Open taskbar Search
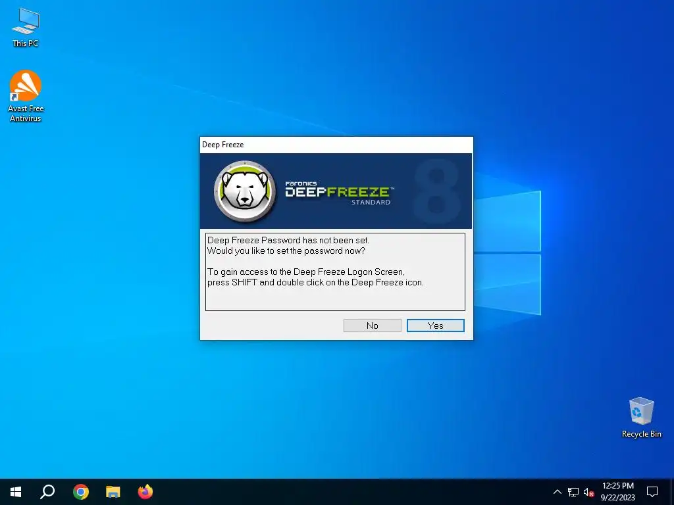 (47, 492)
